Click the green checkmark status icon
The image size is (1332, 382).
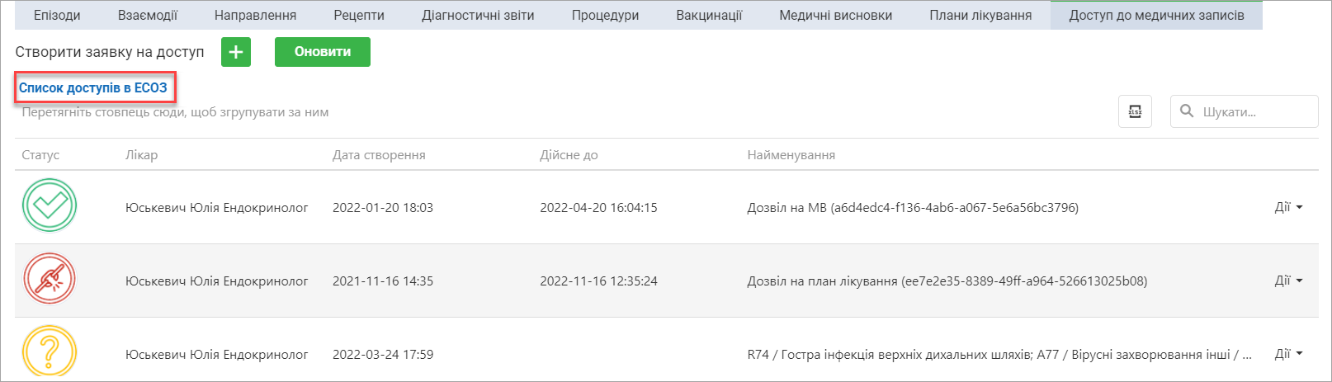(50, 206)
